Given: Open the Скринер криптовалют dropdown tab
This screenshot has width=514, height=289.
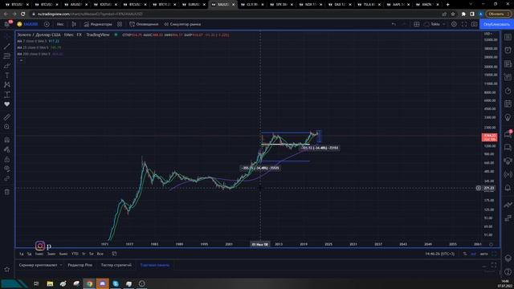Looking at the screenshot, I should [40, 265].
